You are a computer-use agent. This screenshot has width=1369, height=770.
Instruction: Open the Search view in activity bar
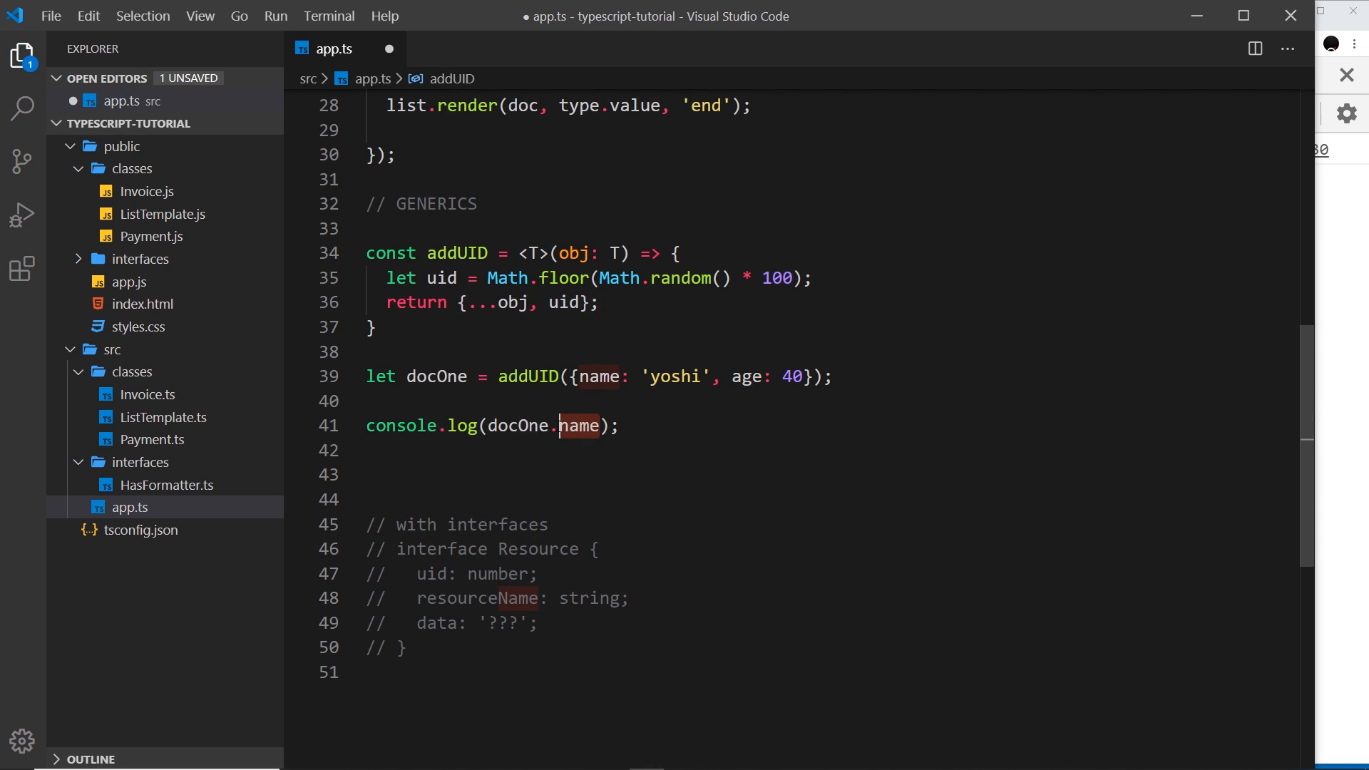coord(23,108)
